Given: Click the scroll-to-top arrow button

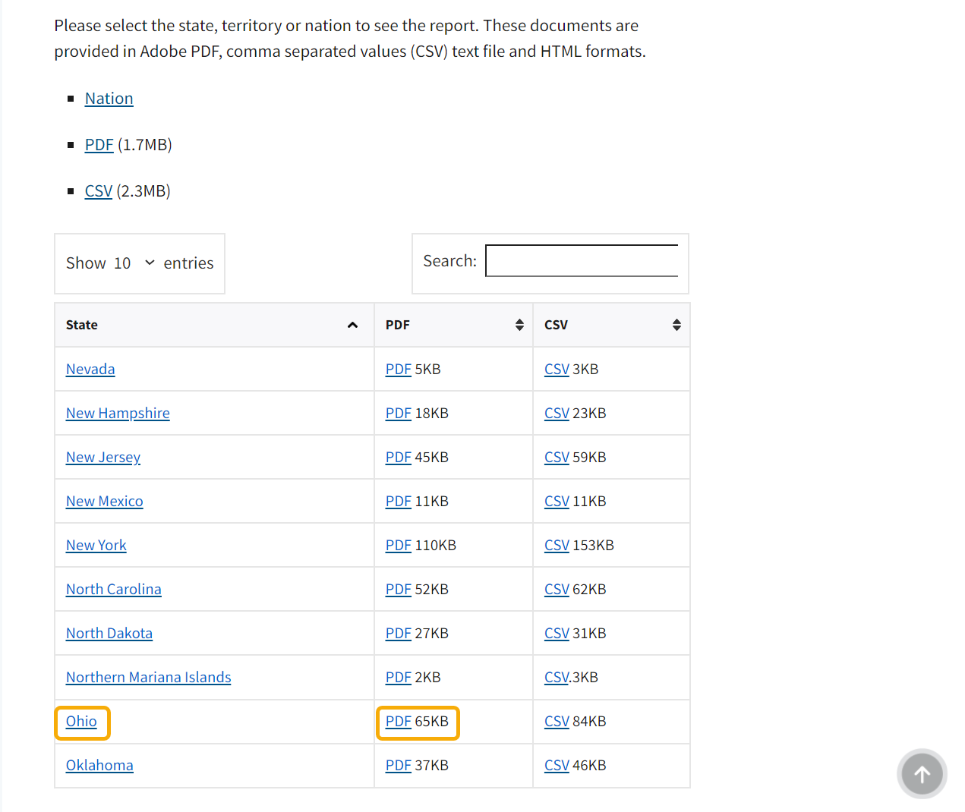Looking at the screenshot, I should point(922,774).
